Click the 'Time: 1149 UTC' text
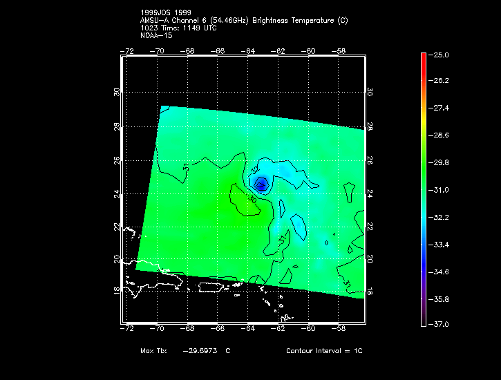The width and height of the screenshot is (501, 380). click(x=187, y=28)
